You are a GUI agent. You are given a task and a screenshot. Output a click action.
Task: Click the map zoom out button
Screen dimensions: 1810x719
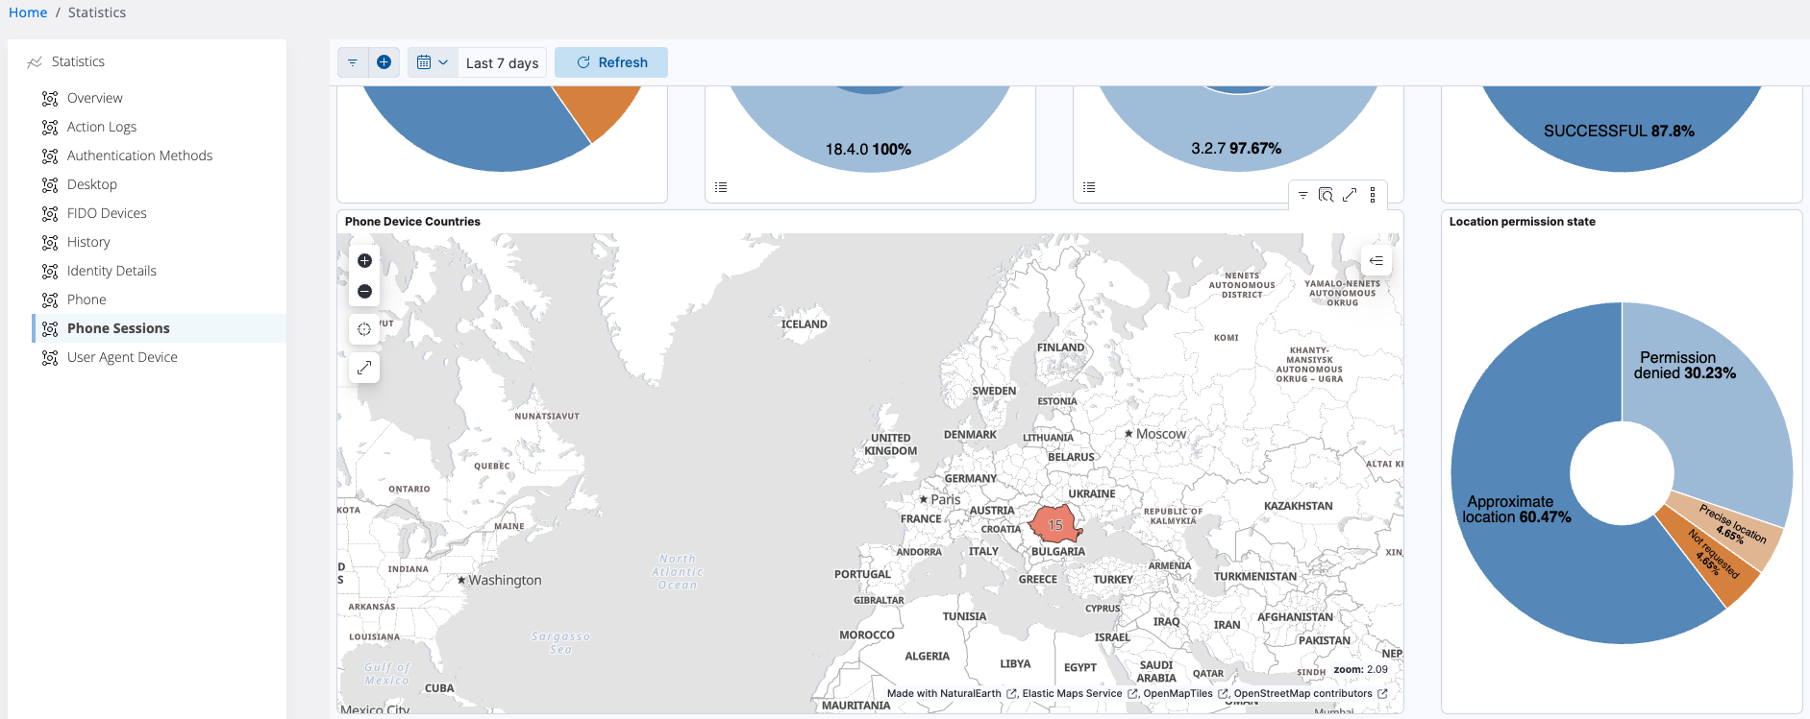click(x=364, y=292)
